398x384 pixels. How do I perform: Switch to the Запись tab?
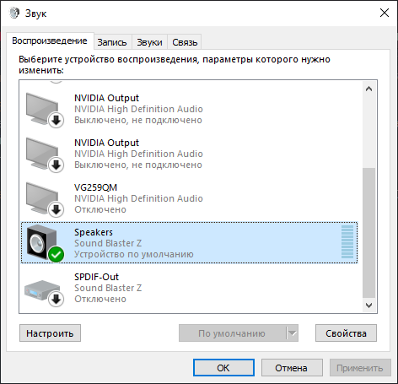(112, 42)
